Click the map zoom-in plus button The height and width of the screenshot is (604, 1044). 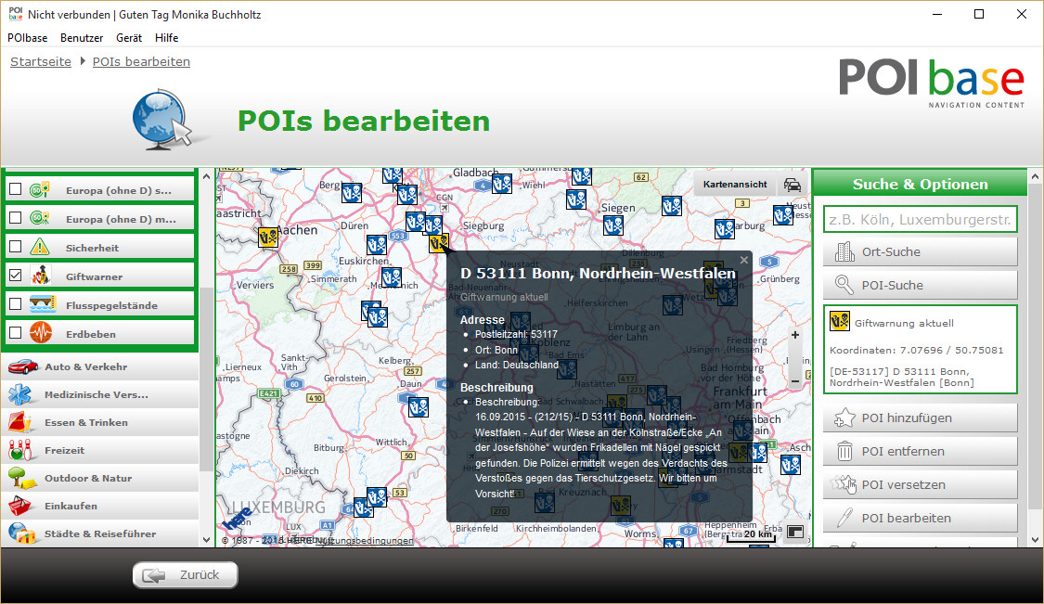(x=794, y=335)
